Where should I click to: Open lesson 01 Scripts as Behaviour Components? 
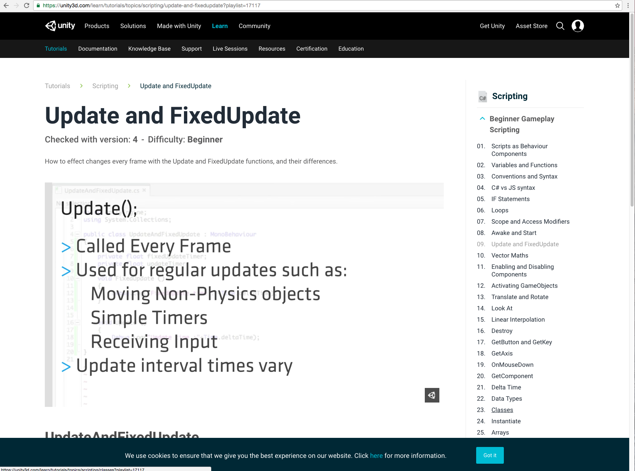[x=520, y=150]
